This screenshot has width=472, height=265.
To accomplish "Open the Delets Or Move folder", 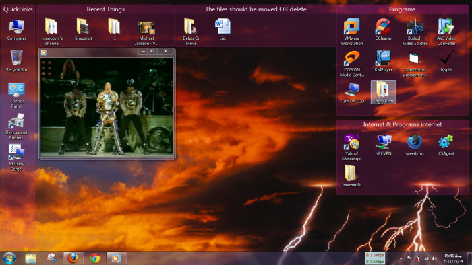I will coord(191,32).
